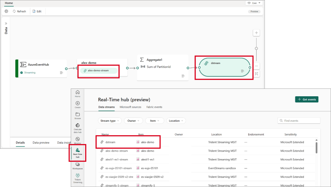Open the dstream row in data streams

click(206, 142)
